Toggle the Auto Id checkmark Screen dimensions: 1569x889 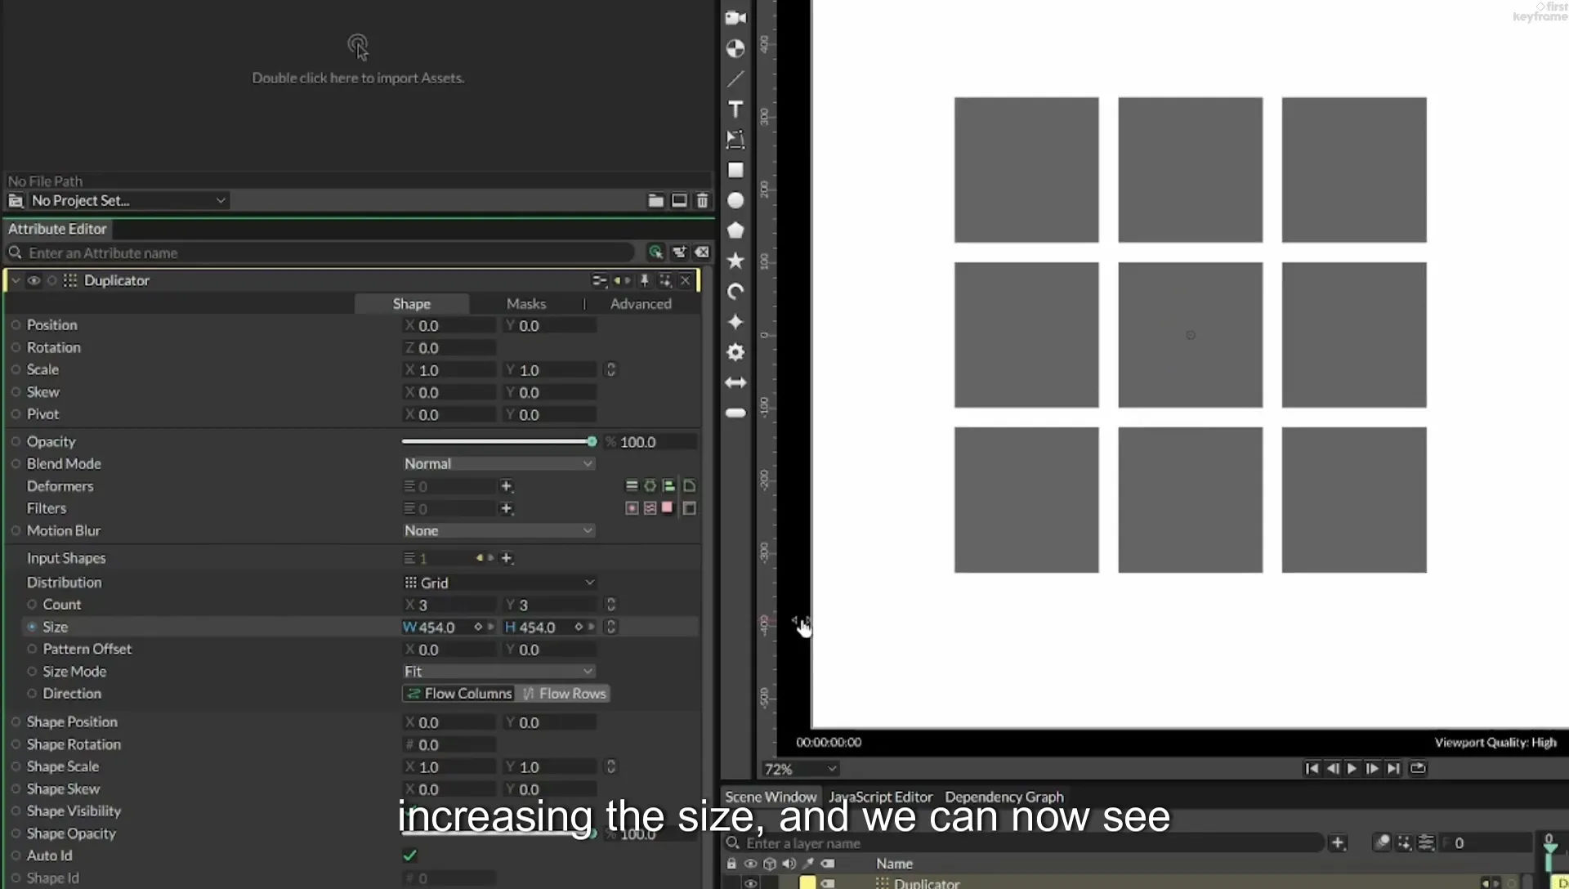tap(409, 855)
